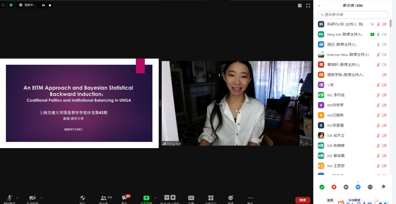
Task: Expand audio options arrow beside microphone
Action: pos(18,198)
